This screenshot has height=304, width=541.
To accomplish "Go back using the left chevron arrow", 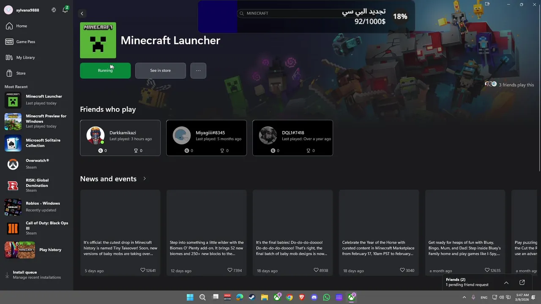I will 82,14.
